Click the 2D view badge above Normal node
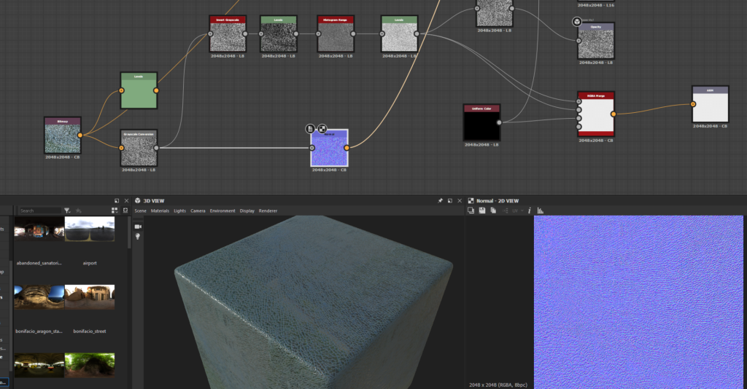747x389 pixels. (x=322, y=128)
